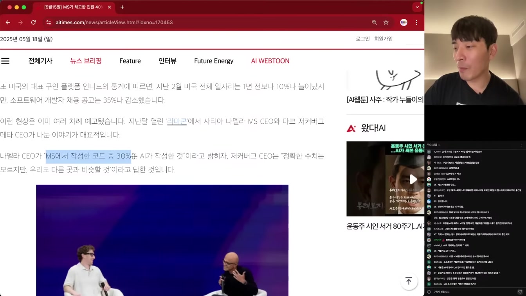Bookmark this page with the star icon
Viewport: 526px width, 296px height.
pyautogui.click(x=386, y=22)
